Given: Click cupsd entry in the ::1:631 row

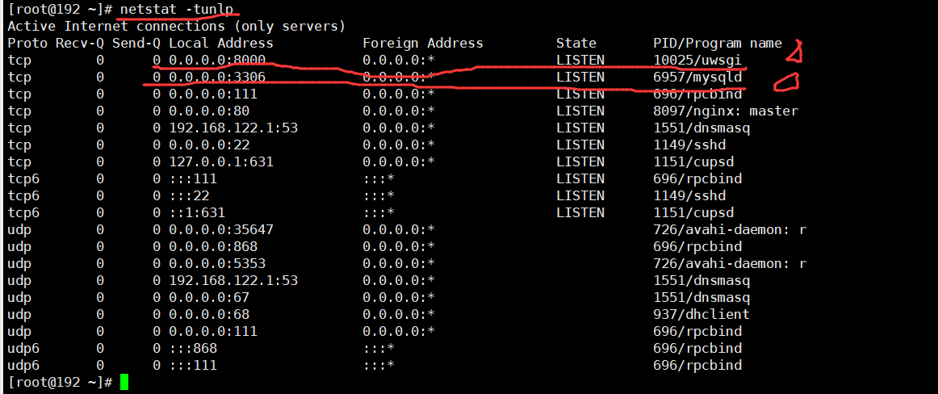Looking at the screenshot, I should (693, 212).
